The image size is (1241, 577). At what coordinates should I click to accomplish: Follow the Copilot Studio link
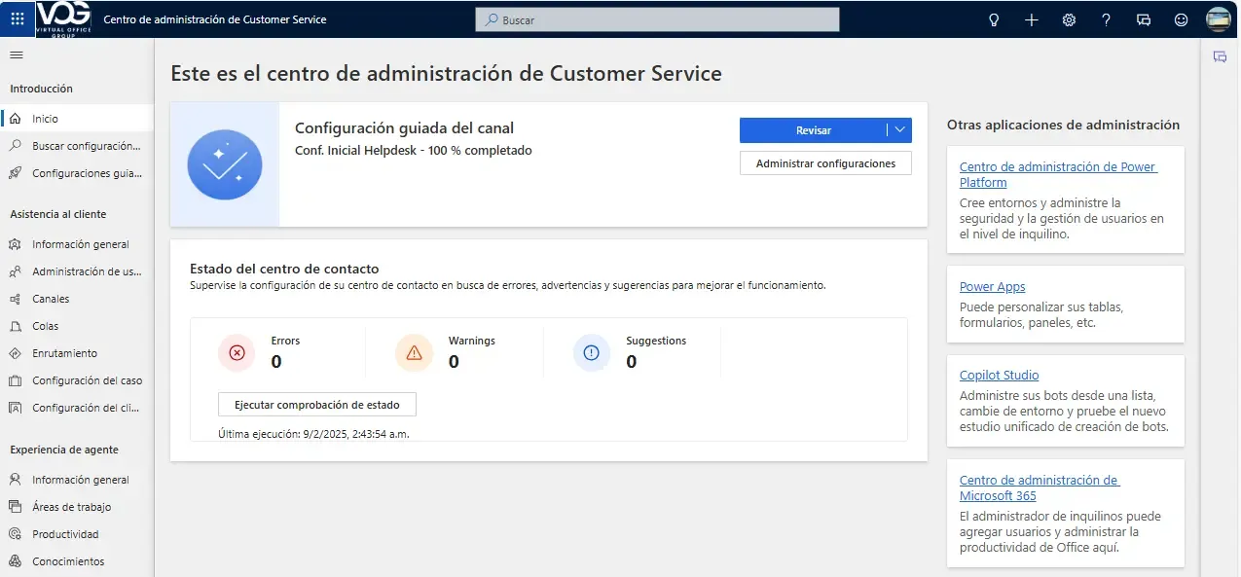999,376
